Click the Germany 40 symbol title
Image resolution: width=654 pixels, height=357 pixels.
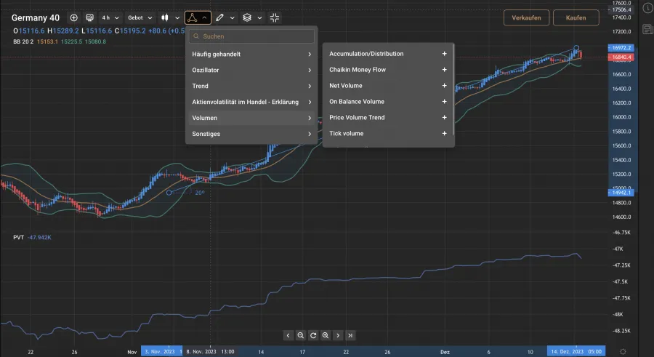36,17
